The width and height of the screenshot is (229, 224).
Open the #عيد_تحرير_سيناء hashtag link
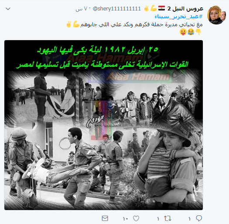pyautogui.click(x=179, y=17)
